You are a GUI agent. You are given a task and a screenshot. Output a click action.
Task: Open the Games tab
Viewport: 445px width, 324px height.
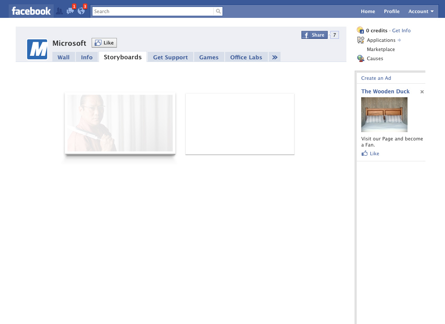(209, 57)
